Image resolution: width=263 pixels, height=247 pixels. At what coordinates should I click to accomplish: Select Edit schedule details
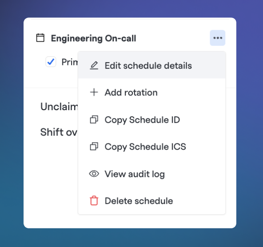coord(151,65)
